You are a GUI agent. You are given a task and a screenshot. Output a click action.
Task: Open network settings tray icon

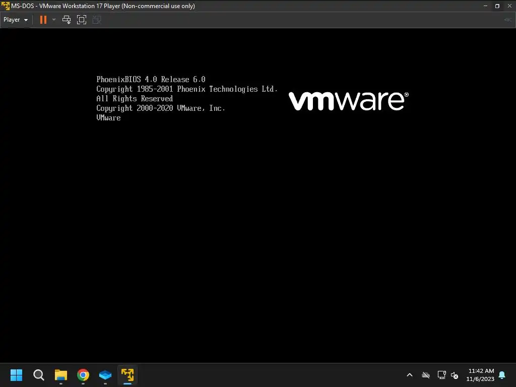tap(441, 375)
